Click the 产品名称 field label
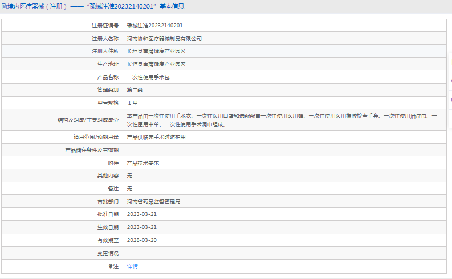 [108, 77]
